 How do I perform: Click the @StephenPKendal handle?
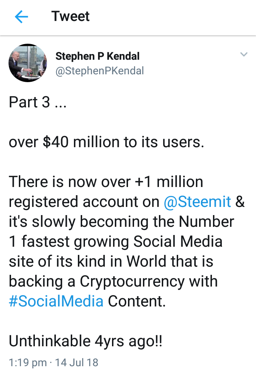(100, 71)
